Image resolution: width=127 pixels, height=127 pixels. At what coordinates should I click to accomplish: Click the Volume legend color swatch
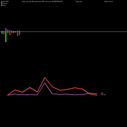coord(2,3)
